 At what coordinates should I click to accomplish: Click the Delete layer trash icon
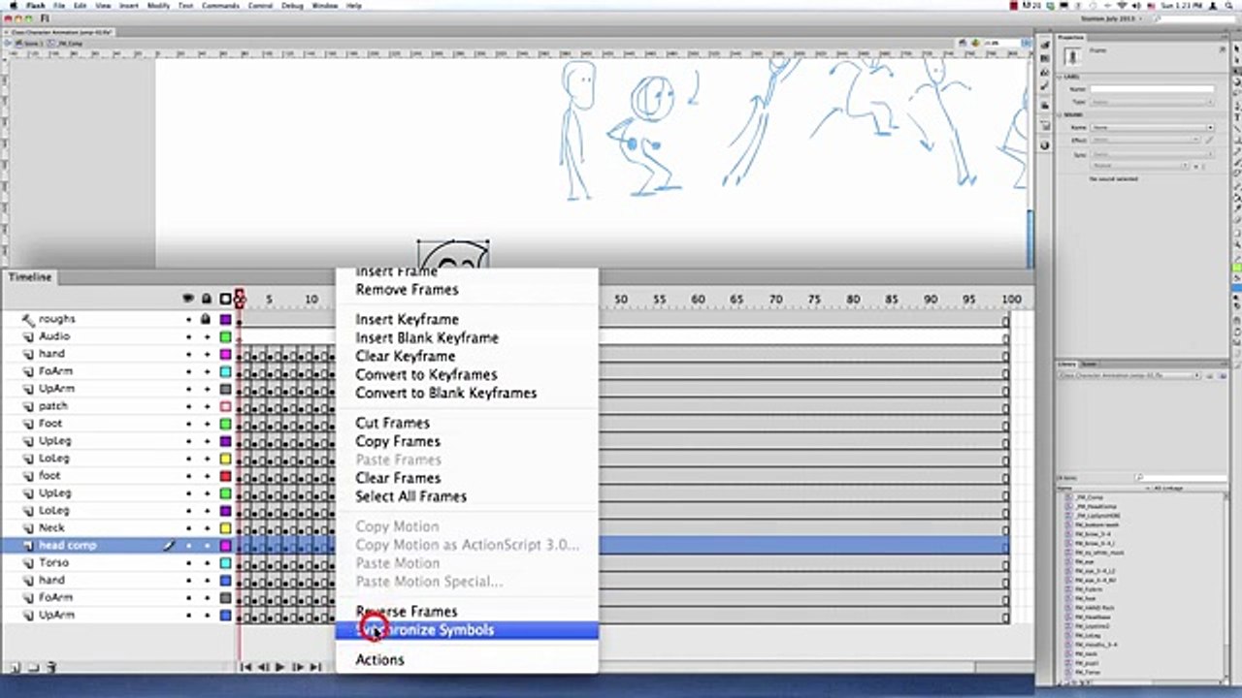click(51, 667)
